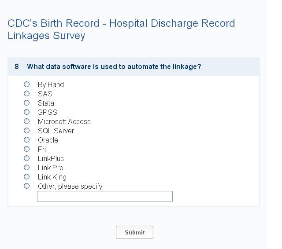This screenshot has width=282, height=249.
Task: Choose the LinkPlus radio button
Action: tap(26, 158)
